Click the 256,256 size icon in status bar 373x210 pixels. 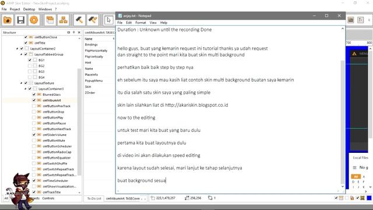187,198
